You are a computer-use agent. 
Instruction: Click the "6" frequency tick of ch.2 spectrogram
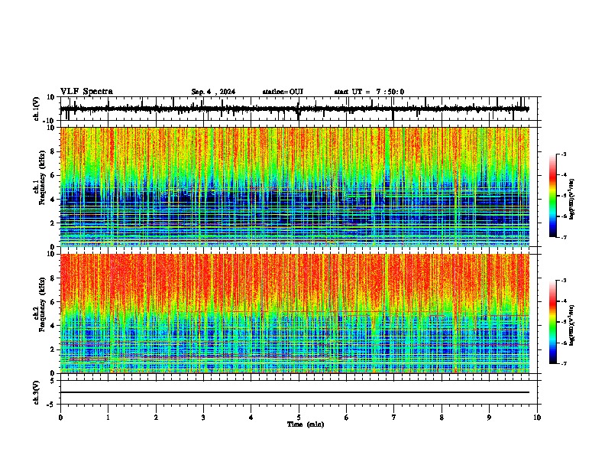click(53, 302)
